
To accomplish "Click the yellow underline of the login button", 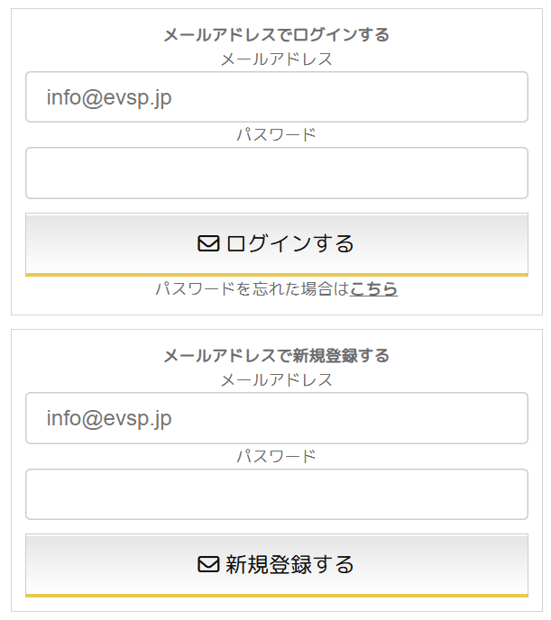I will (276, 274).
